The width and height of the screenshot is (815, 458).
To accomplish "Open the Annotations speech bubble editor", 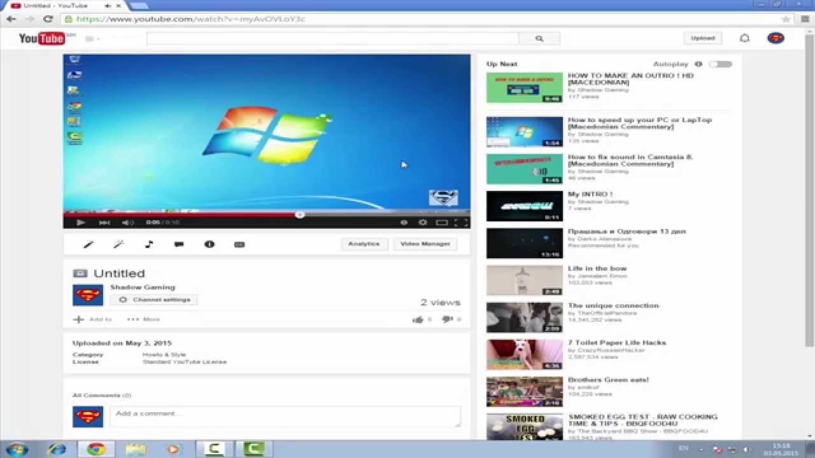I will click(x=179, y=244).
